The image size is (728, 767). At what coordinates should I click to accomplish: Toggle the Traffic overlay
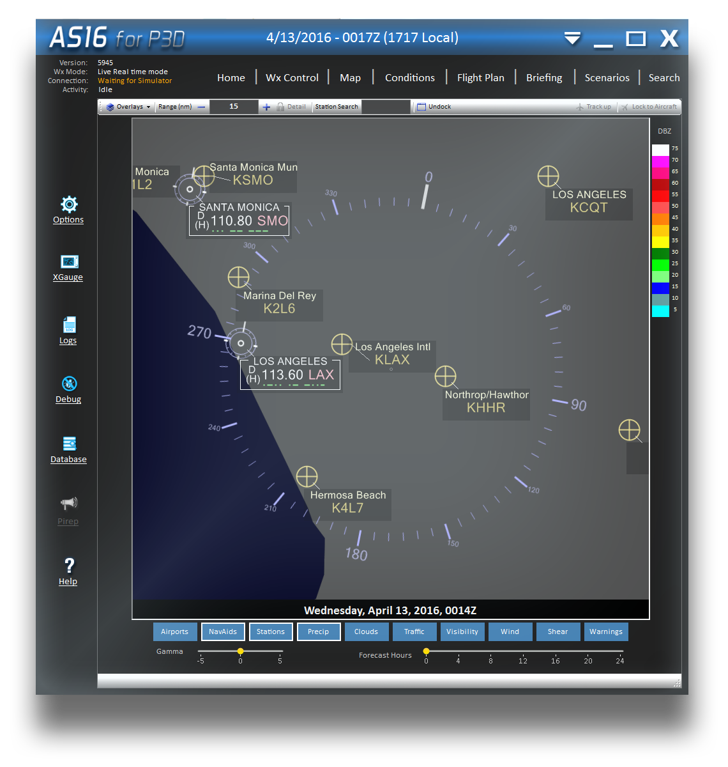[x=414, y=631]
